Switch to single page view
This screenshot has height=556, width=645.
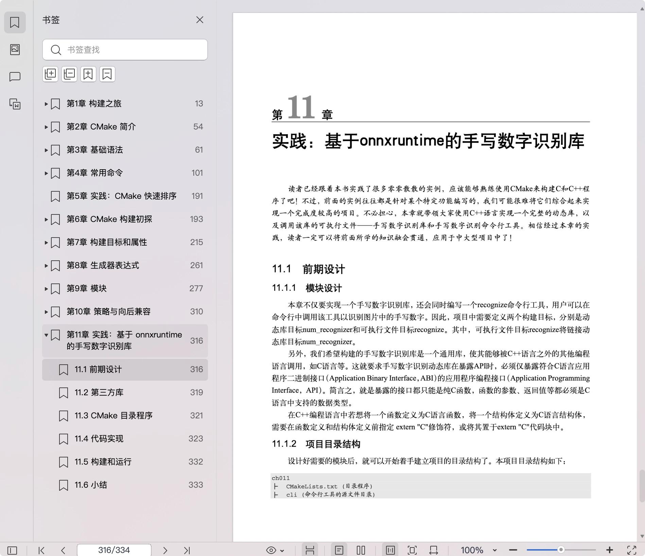click(339, 550)
